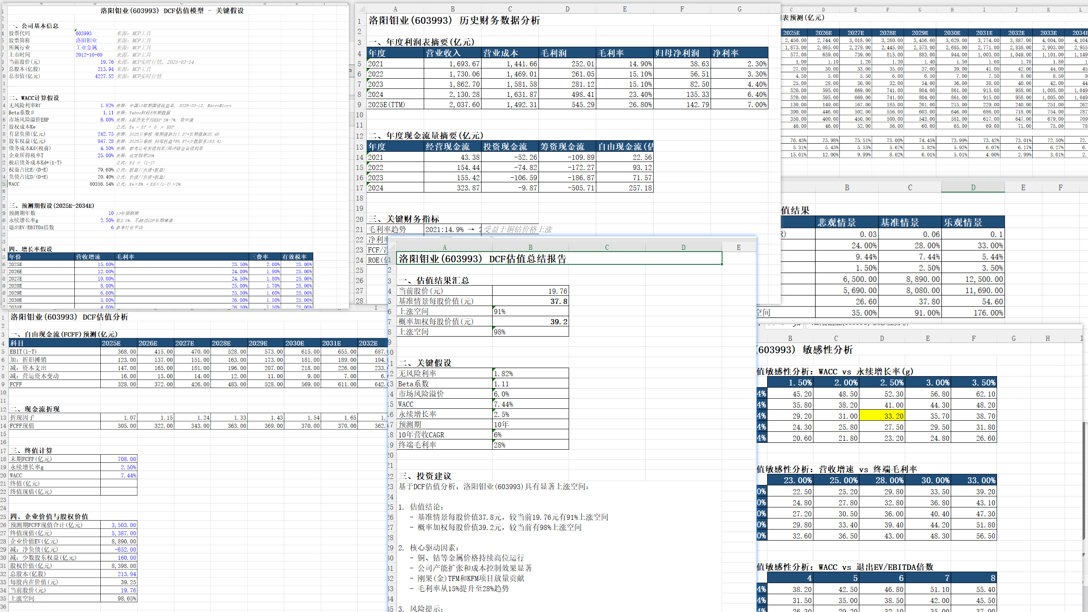Click the 预测期 value 10年 cell
Image resolution: width=1088 pixels, height=612 pixels.
530,425
